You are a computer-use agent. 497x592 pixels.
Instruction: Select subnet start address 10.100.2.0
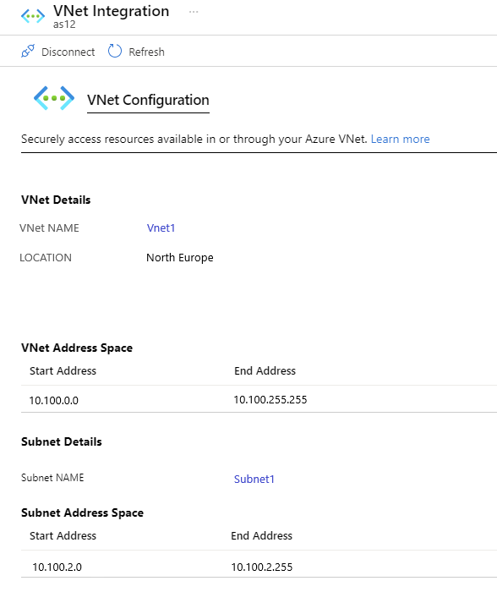pyautogui.click(x=57, y=567)
